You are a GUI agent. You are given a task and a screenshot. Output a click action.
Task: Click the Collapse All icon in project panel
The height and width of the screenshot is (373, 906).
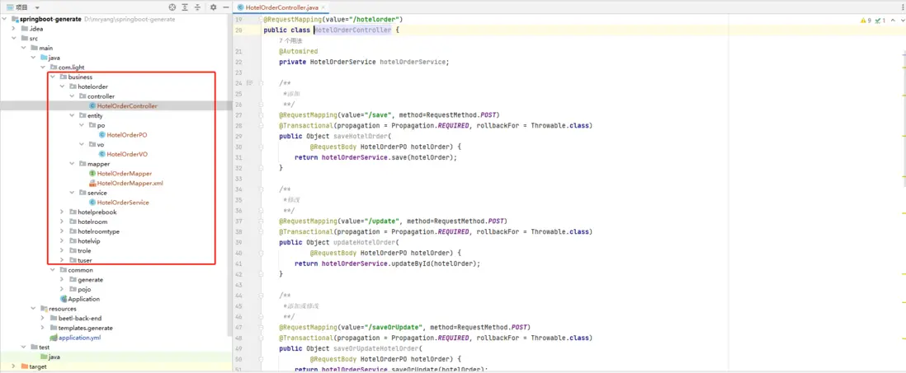coord(197,7)
